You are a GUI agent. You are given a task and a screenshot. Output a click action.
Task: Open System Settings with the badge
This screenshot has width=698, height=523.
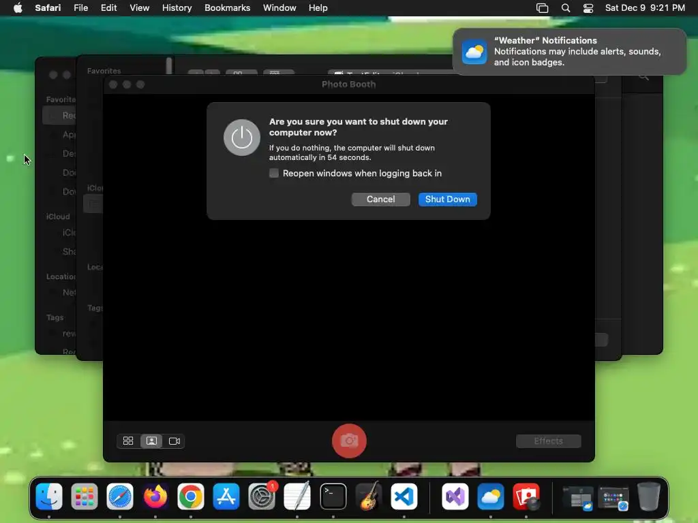(262, 496)
